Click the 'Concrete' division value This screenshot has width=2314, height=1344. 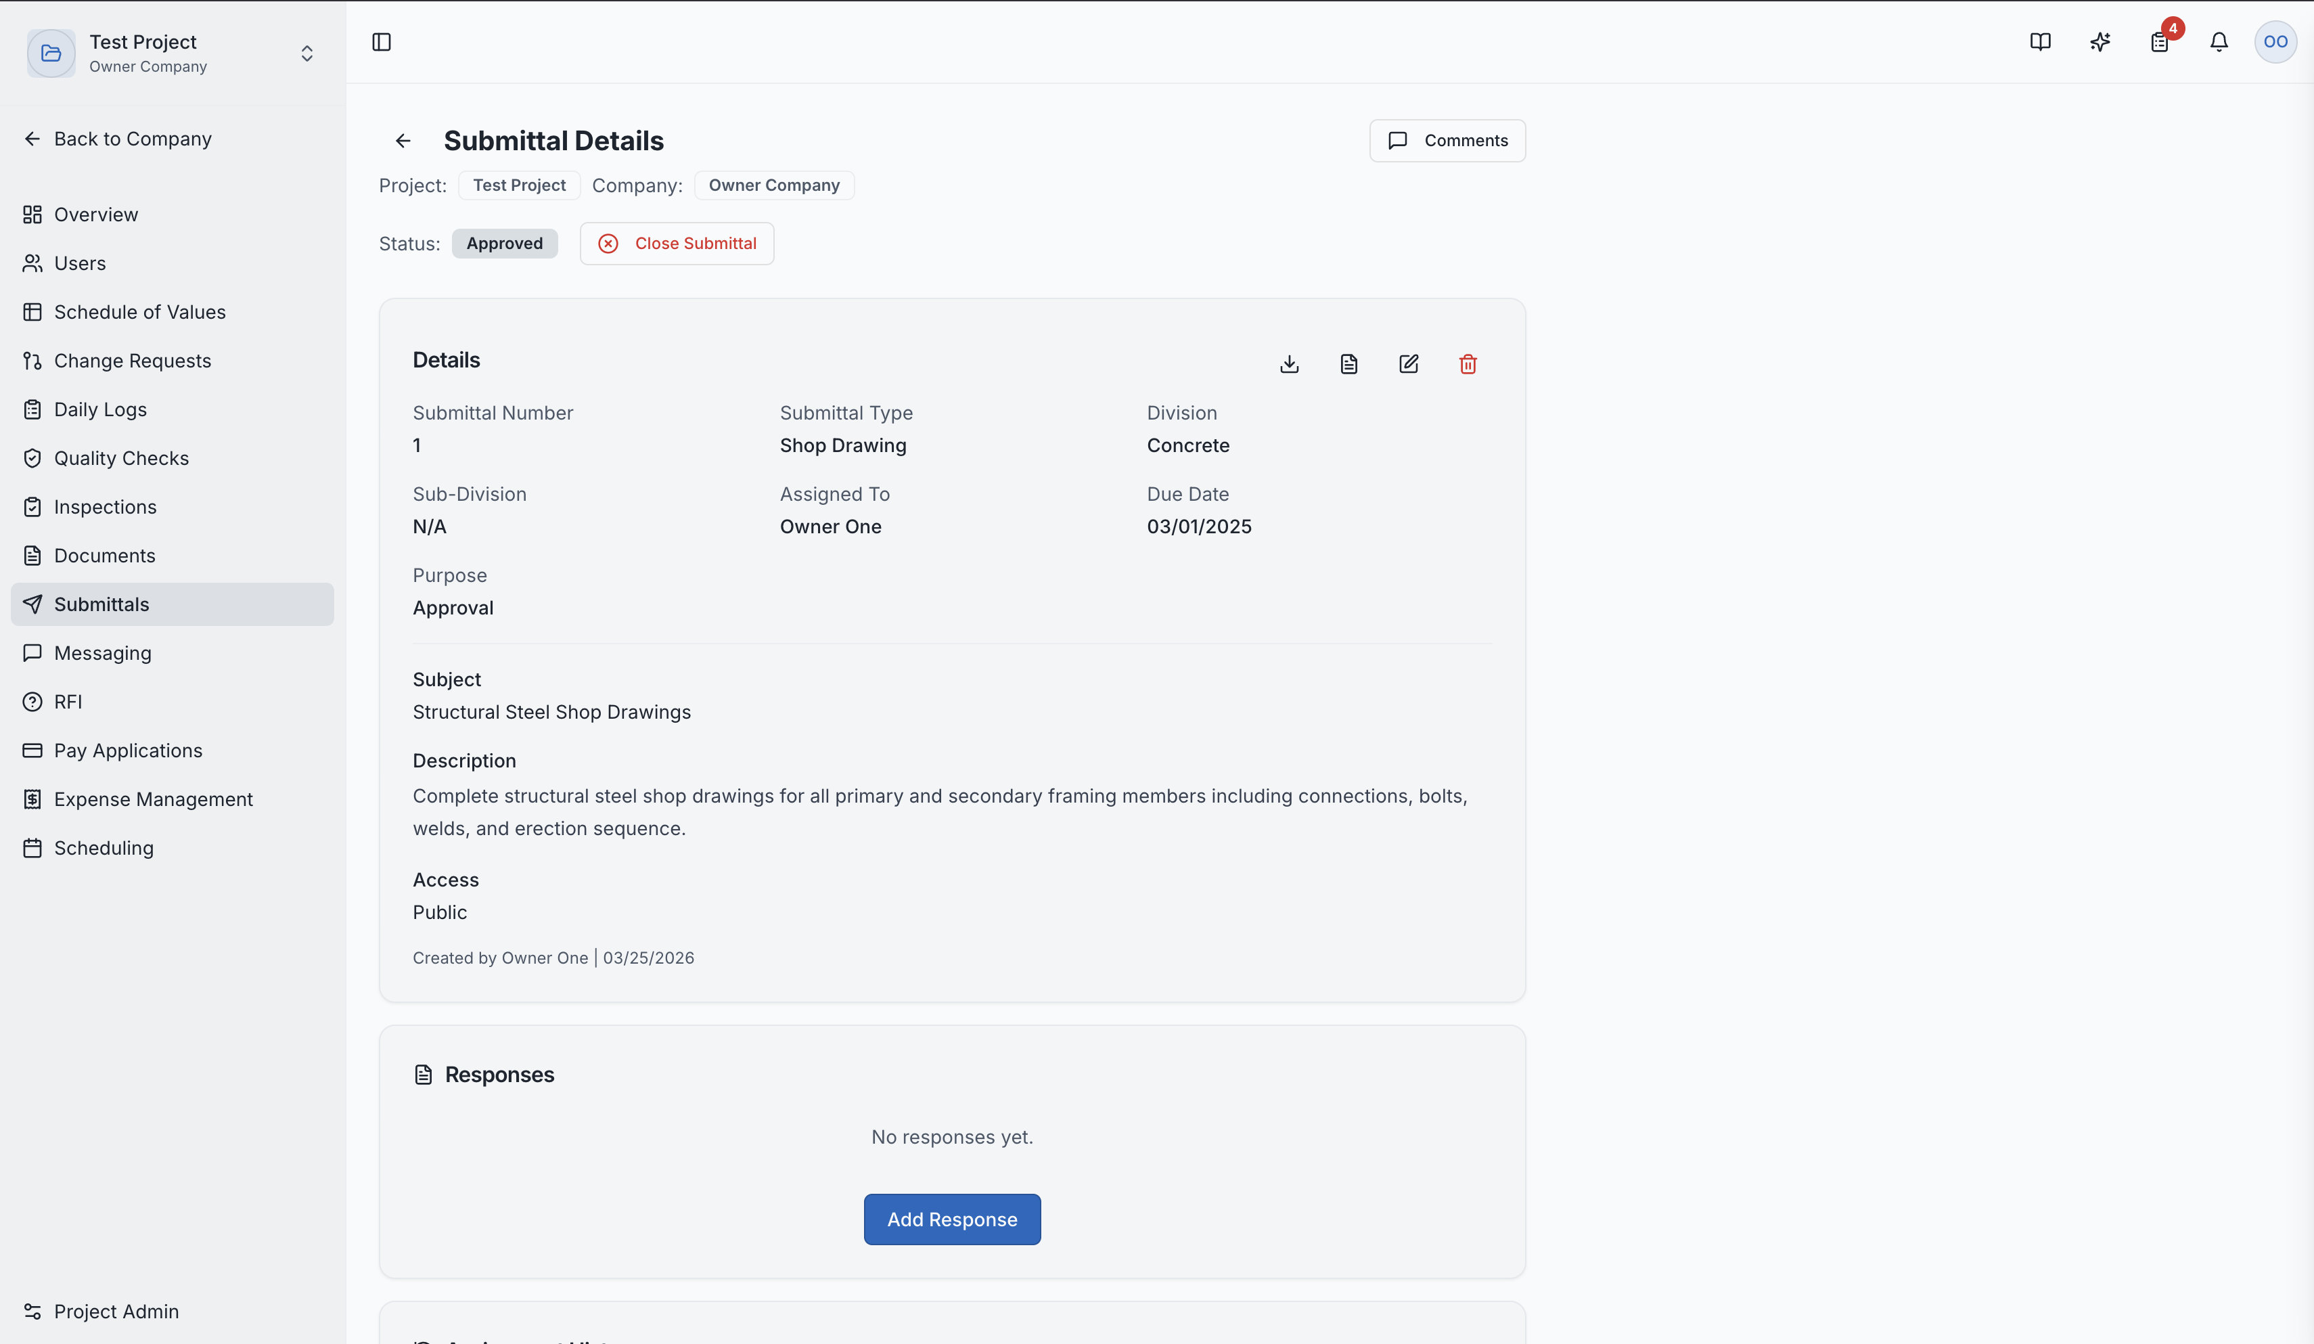point(1187,445)
